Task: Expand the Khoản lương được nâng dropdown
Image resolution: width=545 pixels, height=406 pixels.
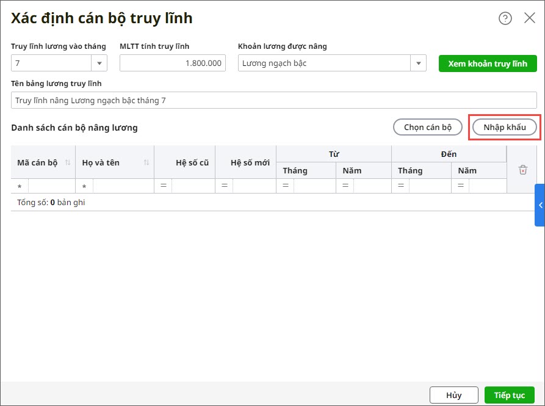Action: pos(418,63)
